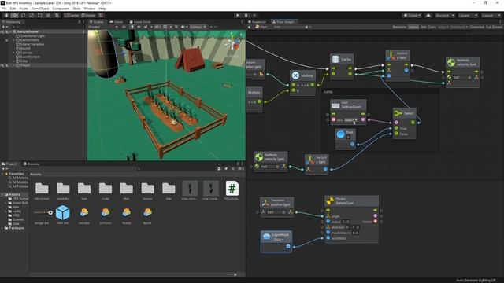Switch to the Console tab
This screenshot has width=504, height=283.
pyautogui.click(x=31, y=164)
